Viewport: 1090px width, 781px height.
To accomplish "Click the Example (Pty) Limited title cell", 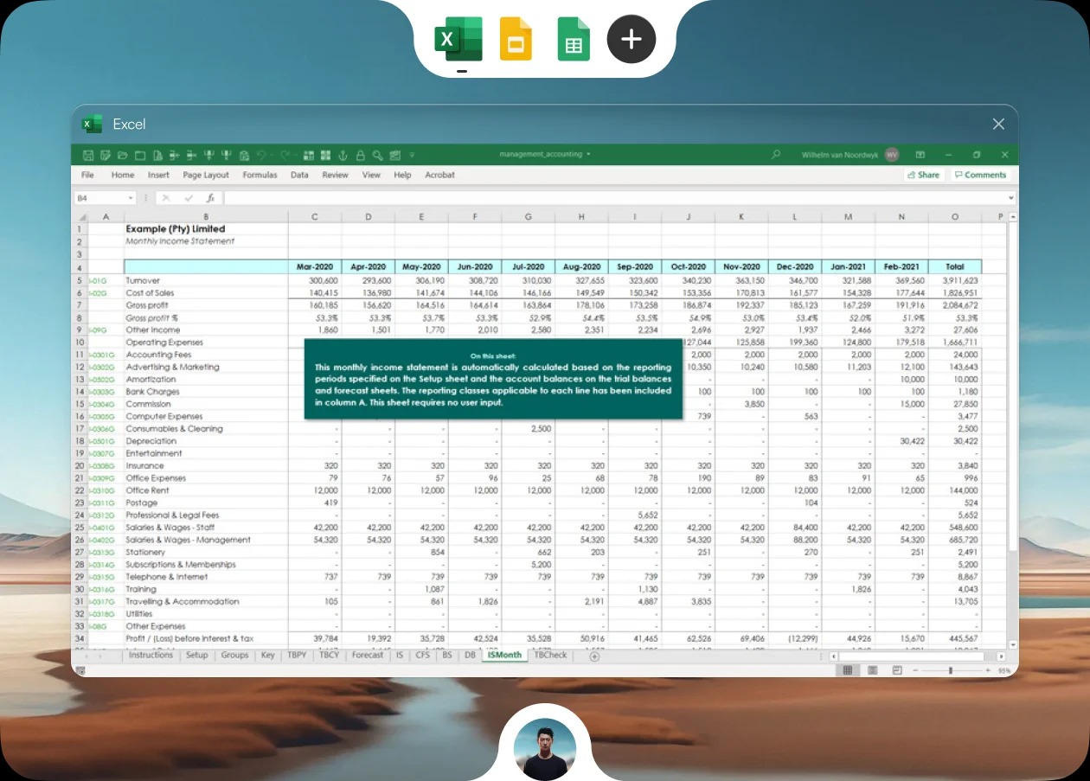I will click(x=176, y=229).
